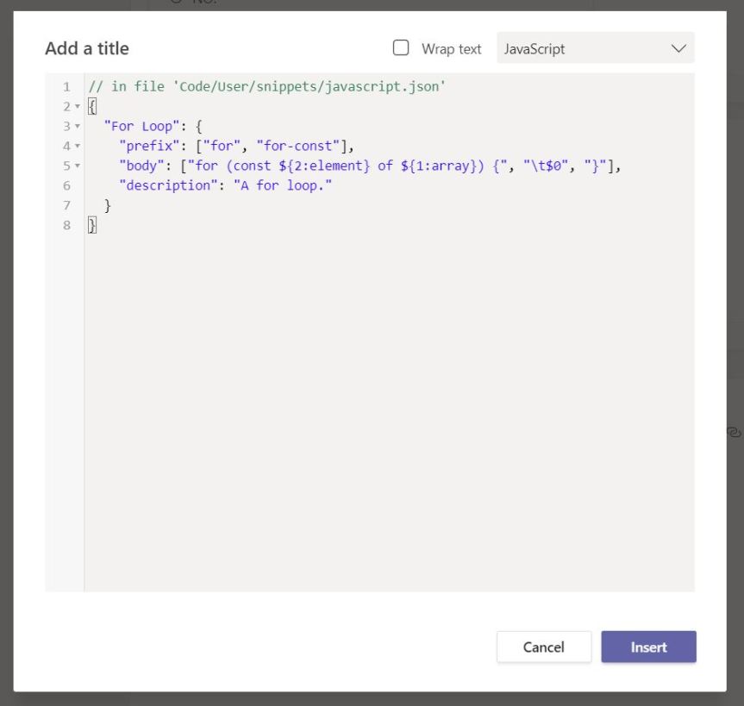Collapse the fold arrow on line 2
This screenshot has height=706, width=744.
click(78, 107)
